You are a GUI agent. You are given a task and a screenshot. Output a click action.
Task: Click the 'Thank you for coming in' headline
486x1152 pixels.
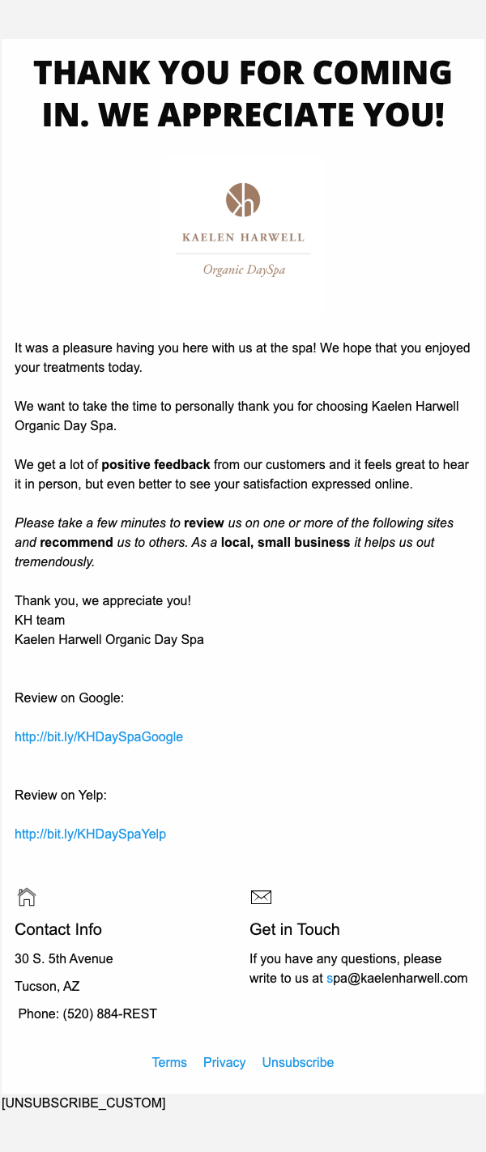(x=243, y=93)
